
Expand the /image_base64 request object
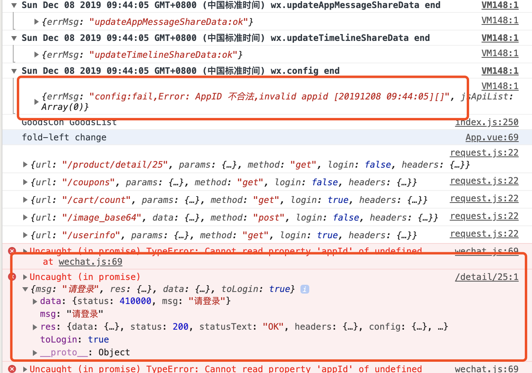[x=25, y=217]
